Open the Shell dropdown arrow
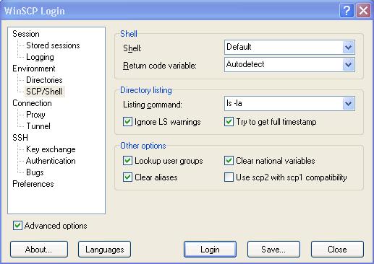This screenshot has width=374, height=264. click(348, 47)
